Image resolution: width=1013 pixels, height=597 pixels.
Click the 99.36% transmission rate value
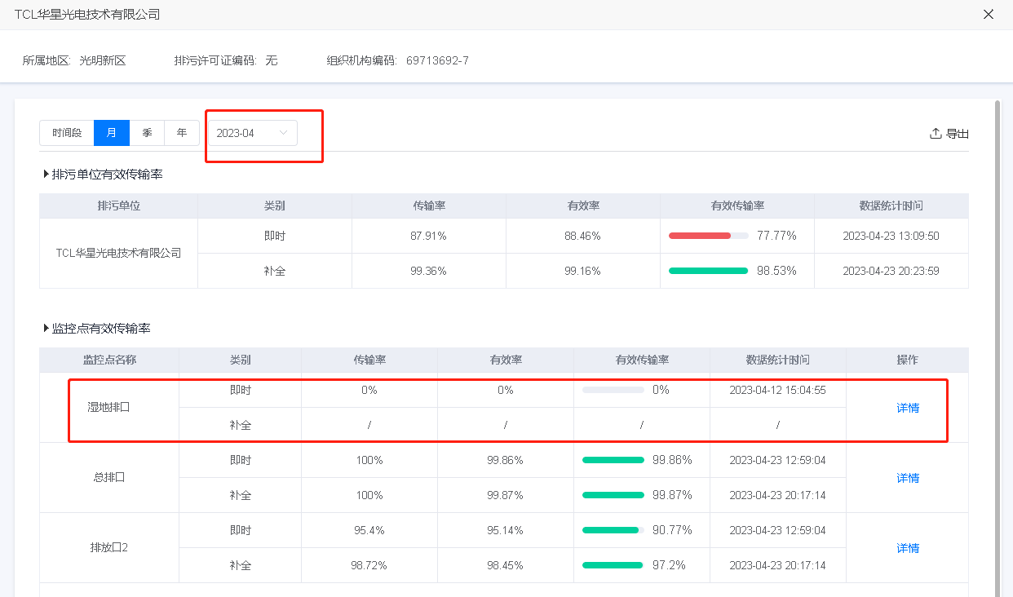tap(428, 271)
